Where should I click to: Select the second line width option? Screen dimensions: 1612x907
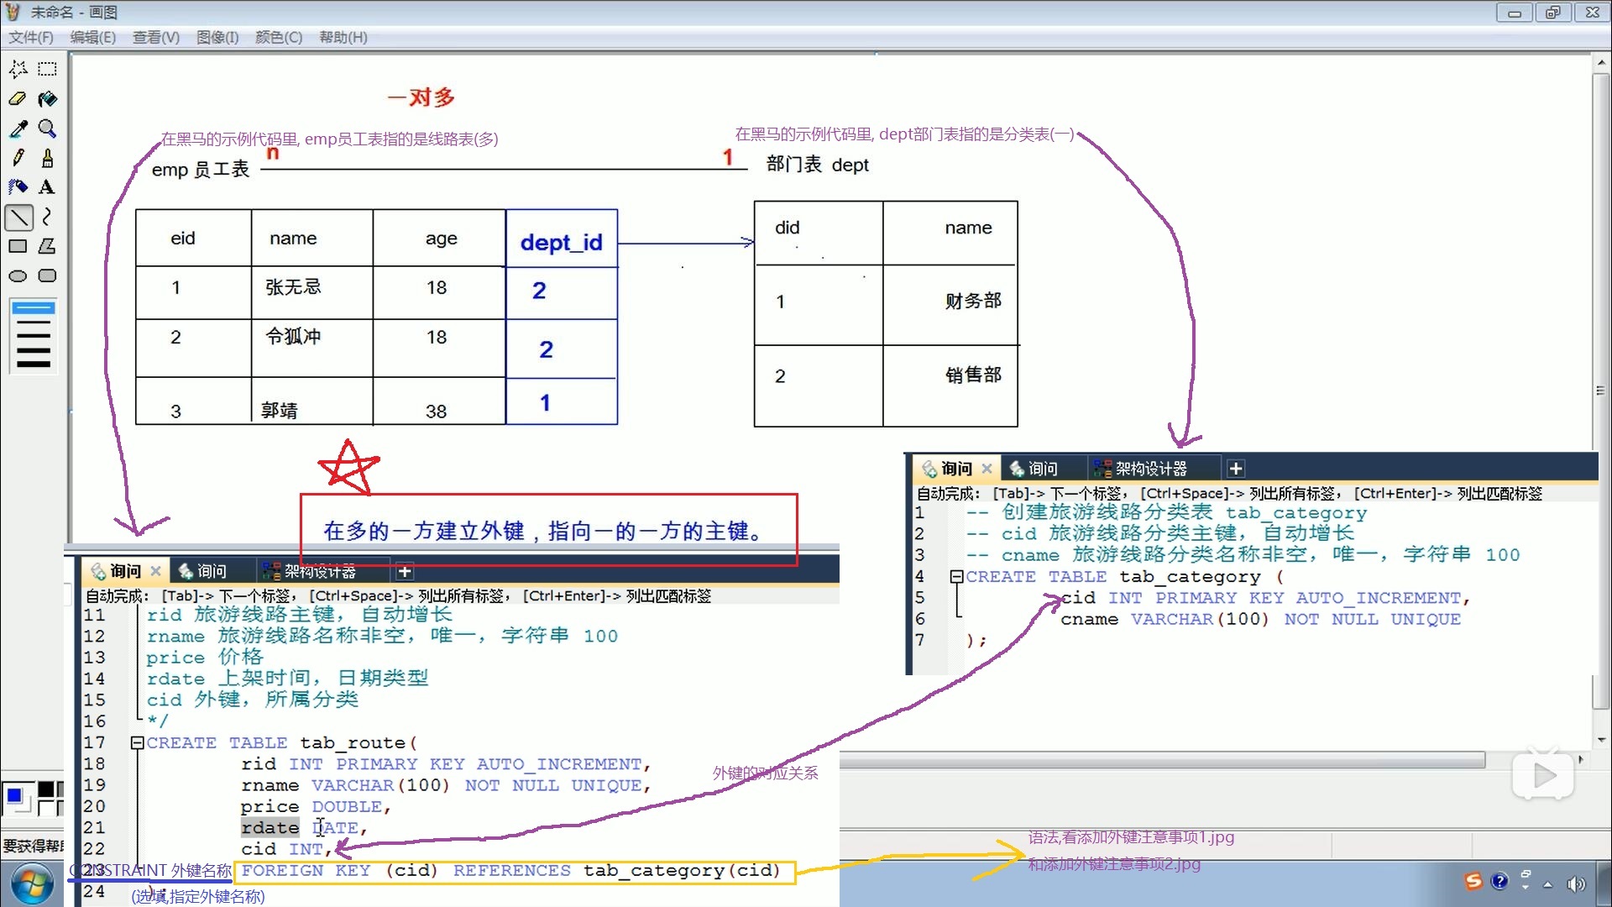click(34, 322)
